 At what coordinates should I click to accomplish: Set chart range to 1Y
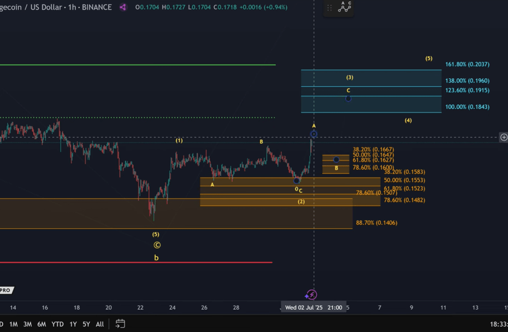pyautogui.click(x=73, y=324)
